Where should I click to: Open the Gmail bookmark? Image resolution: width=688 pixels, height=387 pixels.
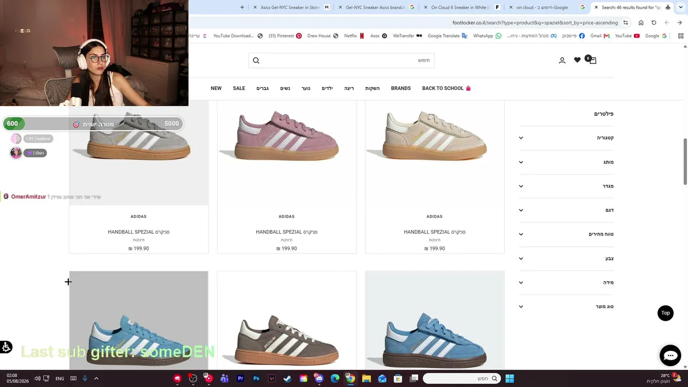click(x=600, y=36)
